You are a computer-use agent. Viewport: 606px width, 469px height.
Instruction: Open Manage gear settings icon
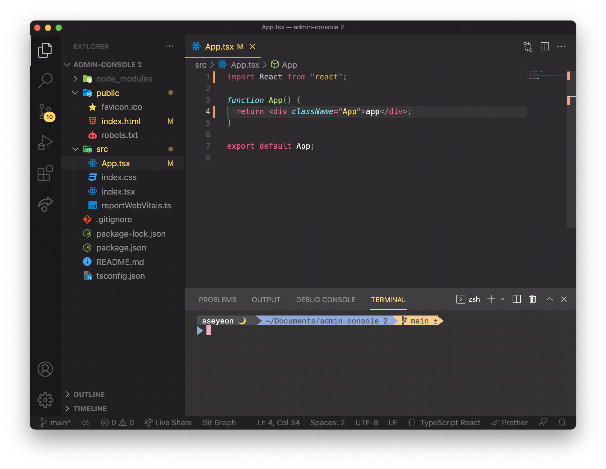(x=45, y=400)
